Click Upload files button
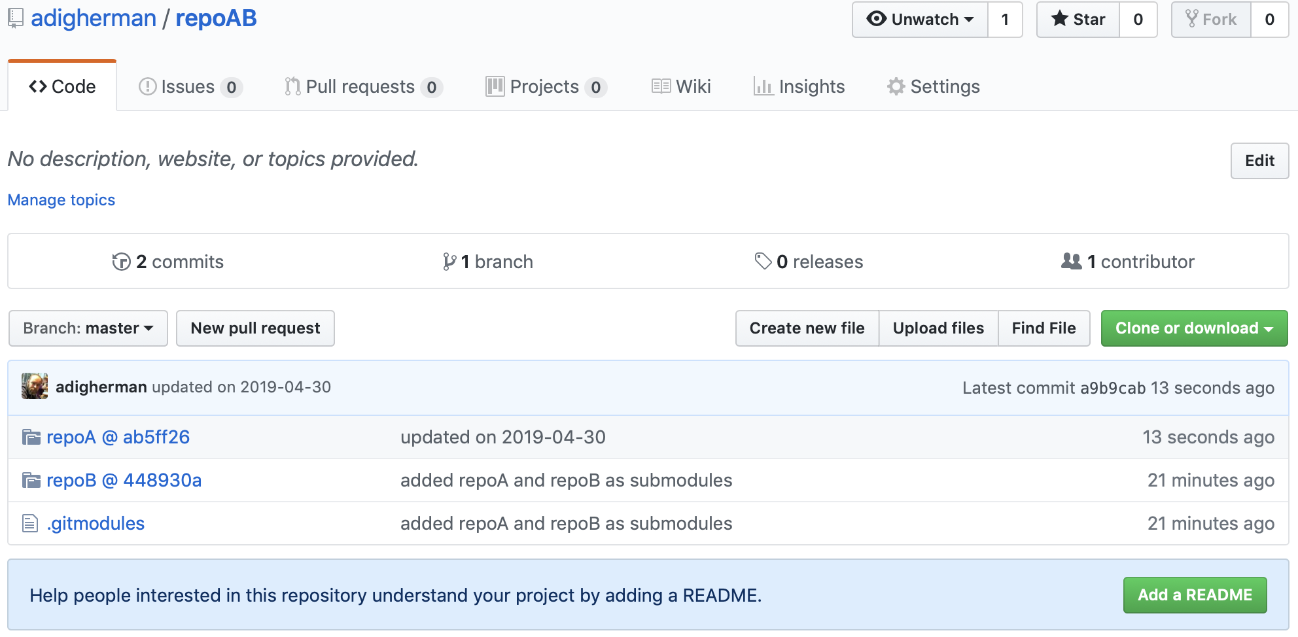 pyautogui.click(x=938, y=328)
